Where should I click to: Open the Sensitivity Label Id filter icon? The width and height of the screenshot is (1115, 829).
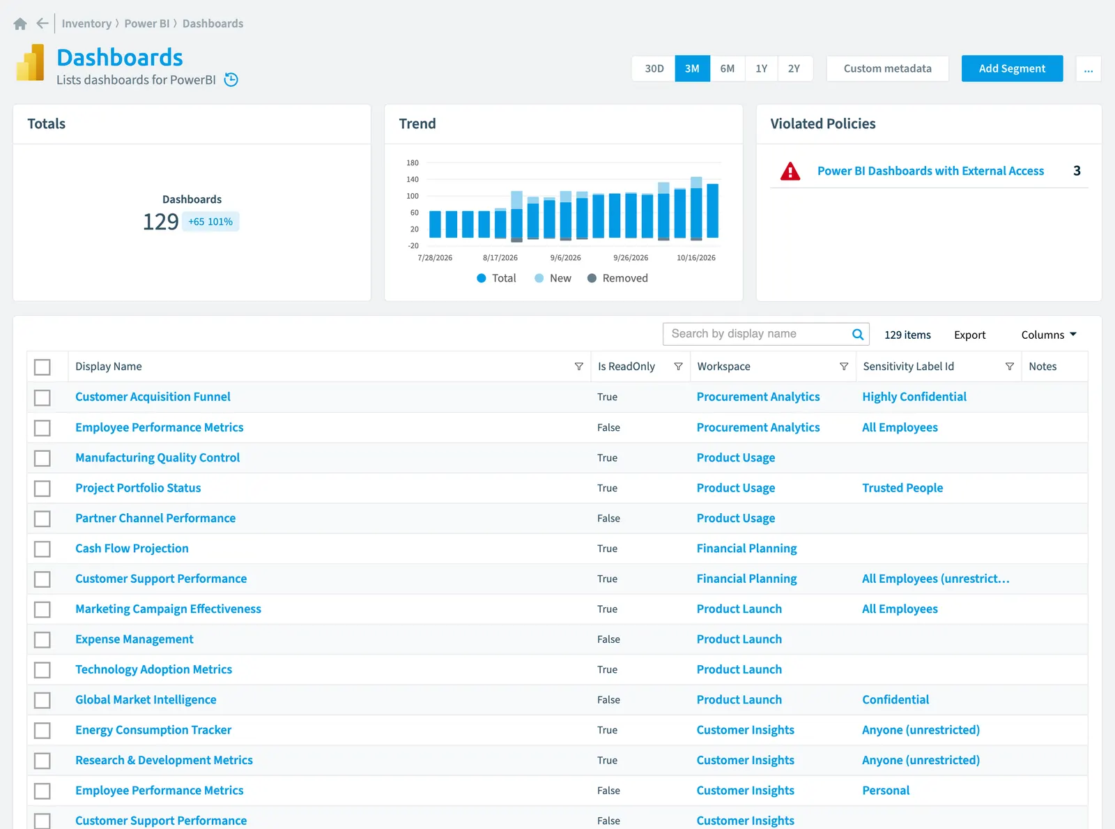[x=1010, y=367]
